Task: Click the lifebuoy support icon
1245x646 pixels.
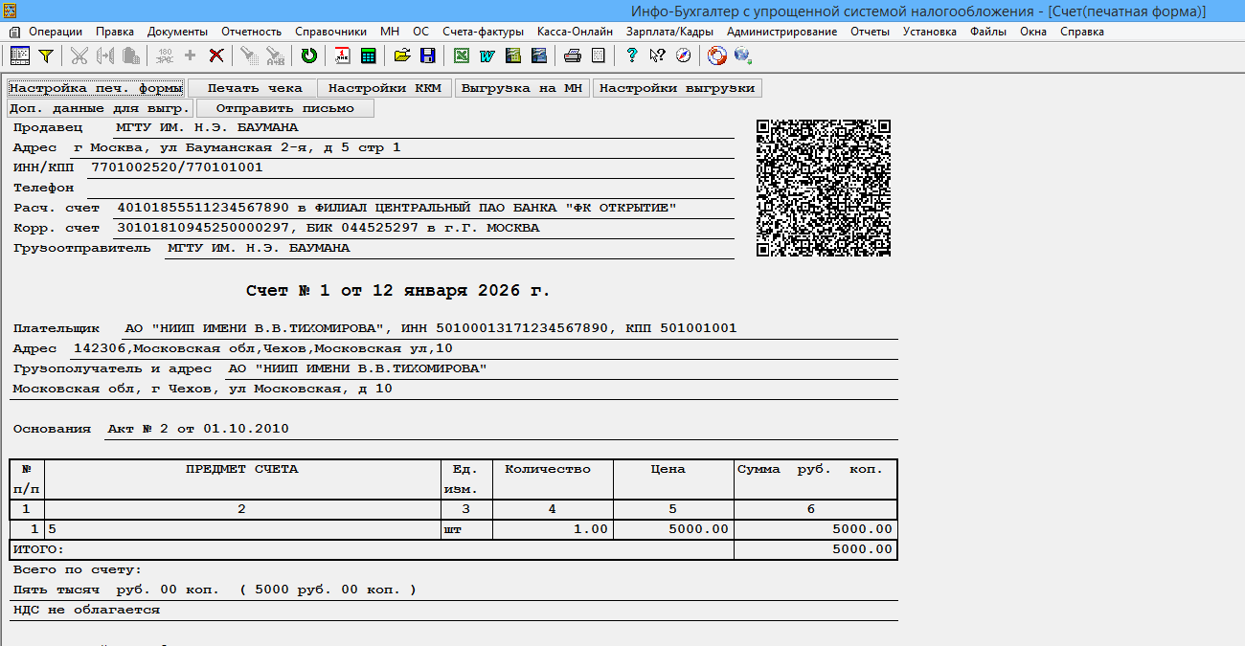Action: 717,56
